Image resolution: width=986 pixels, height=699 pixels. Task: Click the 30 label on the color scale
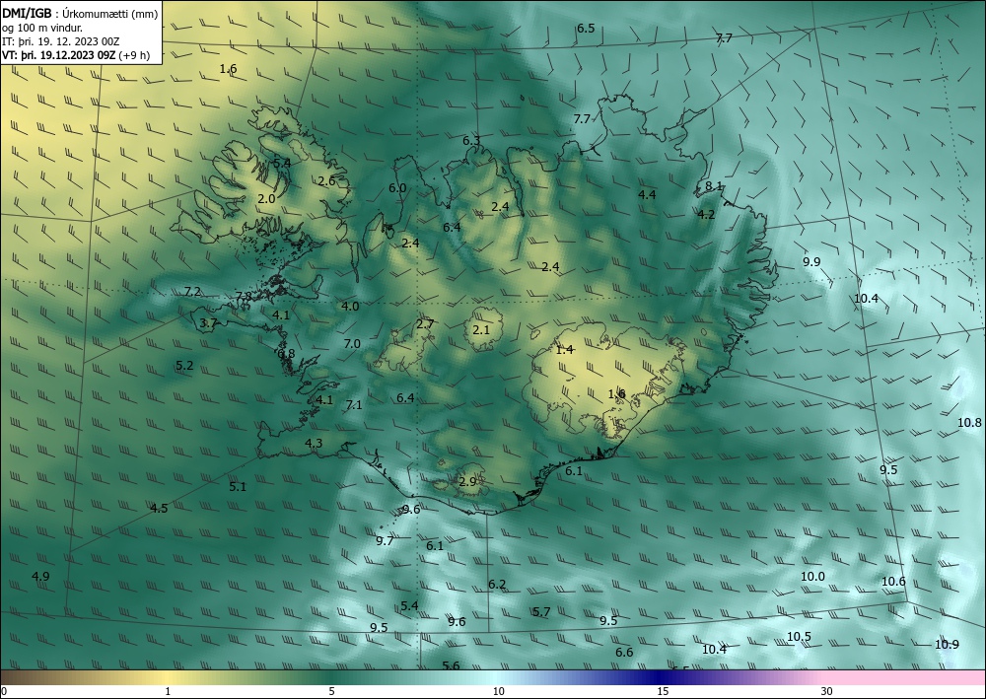coord(827,691)
